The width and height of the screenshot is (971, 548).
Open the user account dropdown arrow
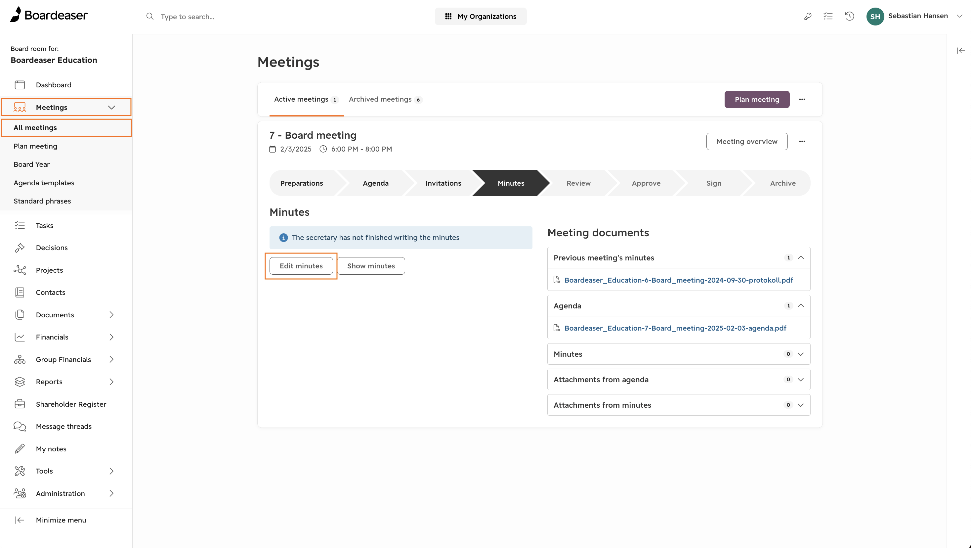point(959,16)
